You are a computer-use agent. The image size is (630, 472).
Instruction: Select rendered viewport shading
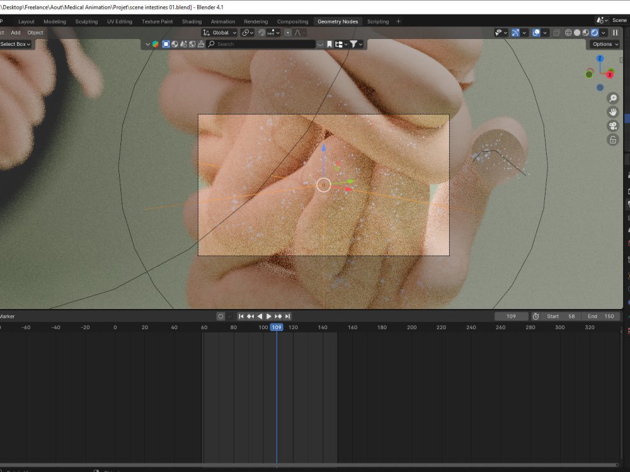coord(595,33)
